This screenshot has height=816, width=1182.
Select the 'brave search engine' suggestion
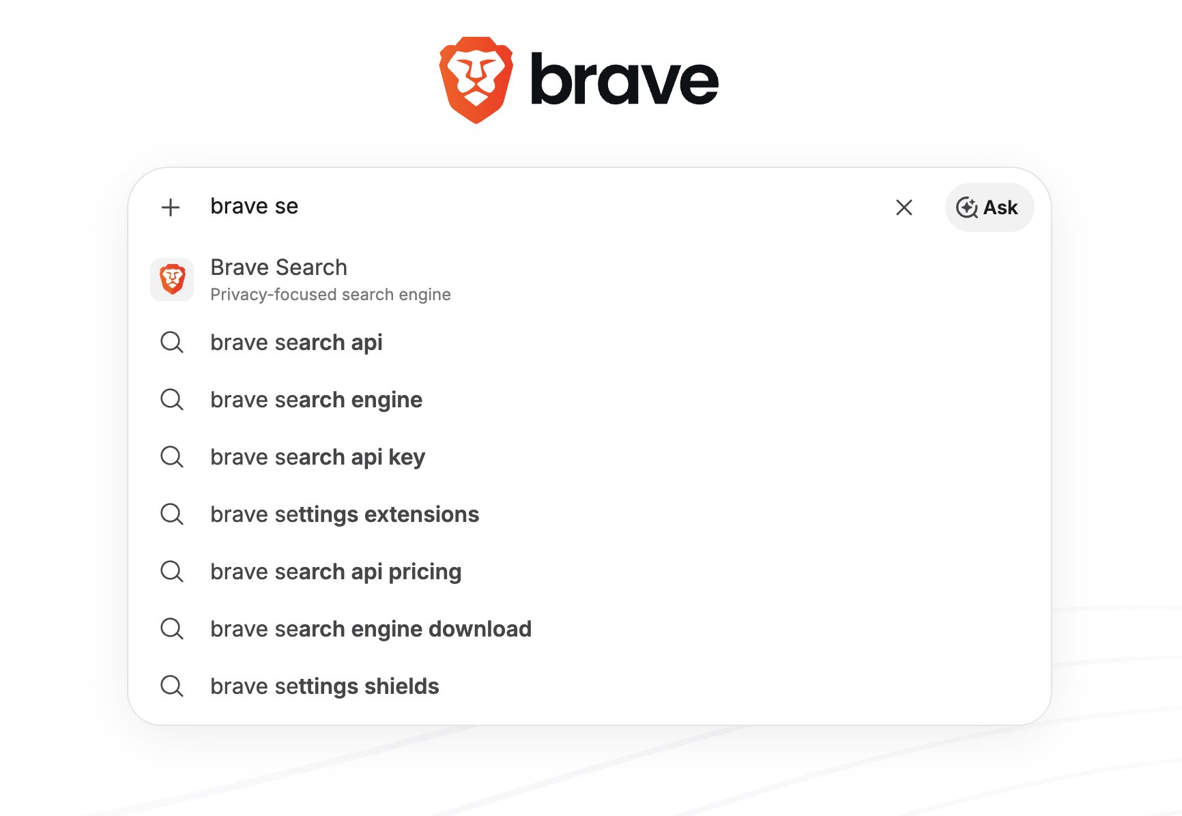pos(316,400)
